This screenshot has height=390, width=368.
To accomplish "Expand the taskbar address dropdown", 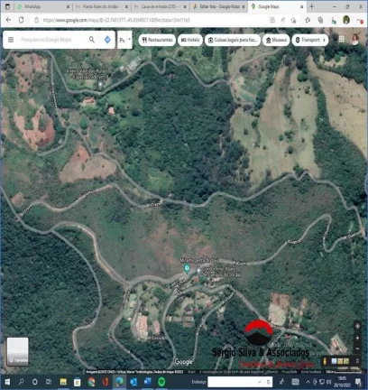I will coord(260,382).
